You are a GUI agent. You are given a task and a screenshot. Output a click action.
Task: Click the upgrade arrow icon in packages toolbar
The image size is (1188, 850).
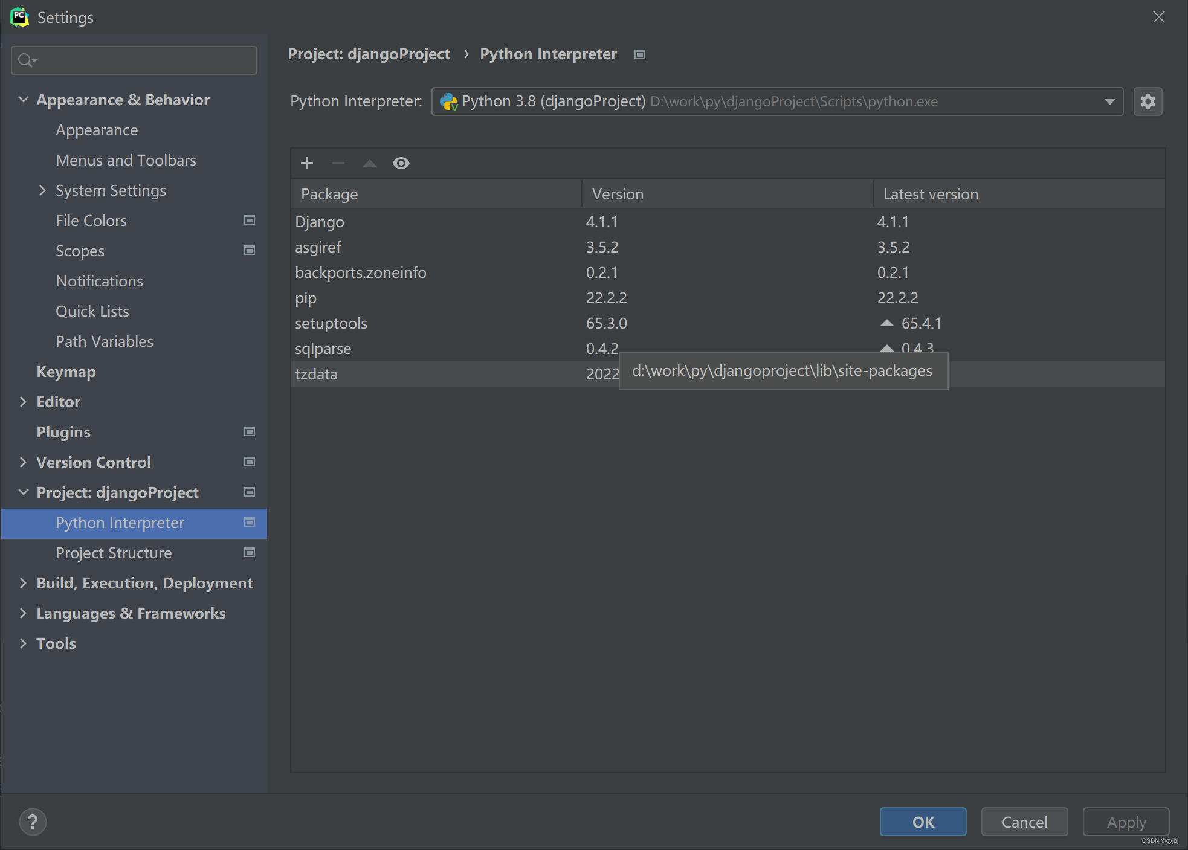pos(370,163)
